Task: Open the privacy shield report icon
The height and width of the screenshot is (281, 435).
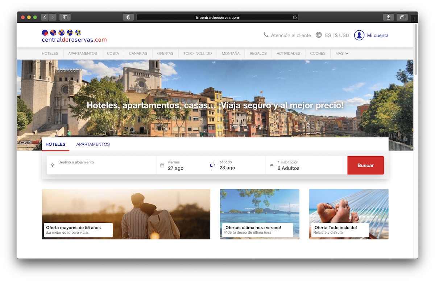Action: [x=128, y=17]
